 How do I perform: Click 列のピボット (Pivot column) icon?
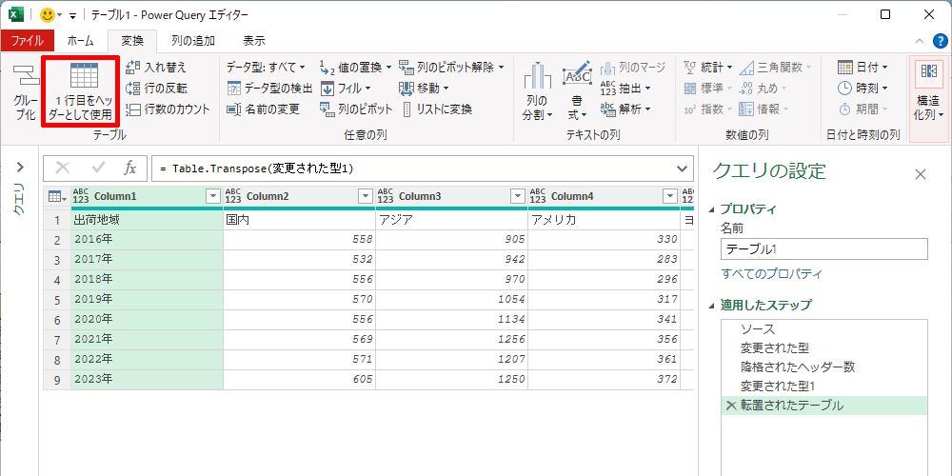[x=327, y=109]
